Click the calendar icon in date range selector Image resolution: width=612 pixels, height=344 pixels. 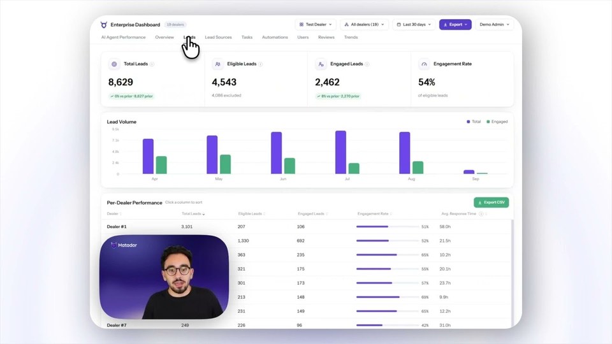click(x=399, y=25)
